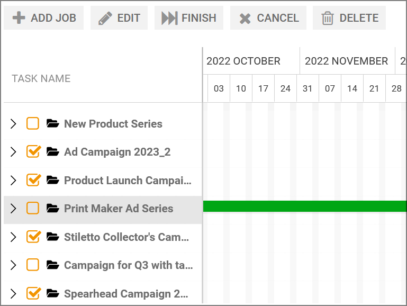Select the Product Launch Campaign task name

(x=128, y=181)
